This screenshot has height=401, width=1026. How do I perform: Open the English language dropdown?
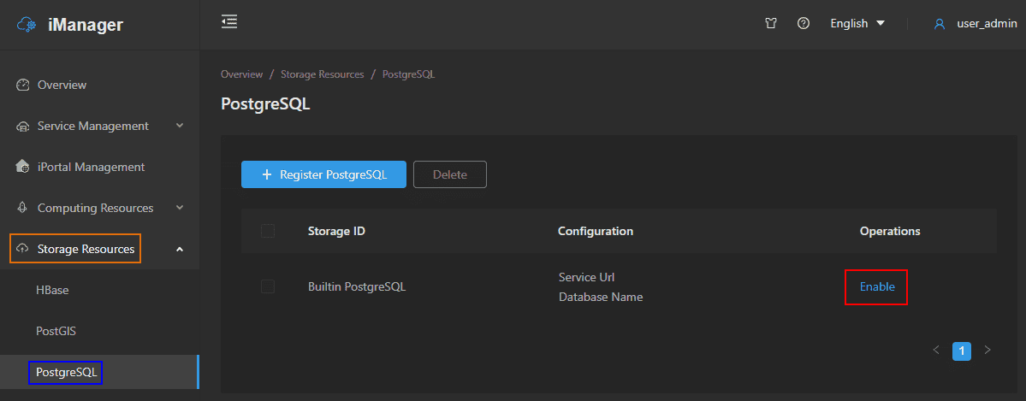(x=857, y=24)
